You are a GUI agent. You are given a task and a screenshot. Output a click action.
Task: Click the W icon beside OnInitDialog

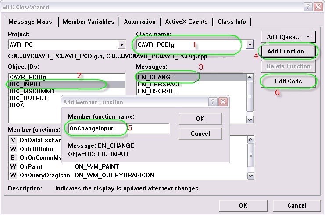coord(13,149)
